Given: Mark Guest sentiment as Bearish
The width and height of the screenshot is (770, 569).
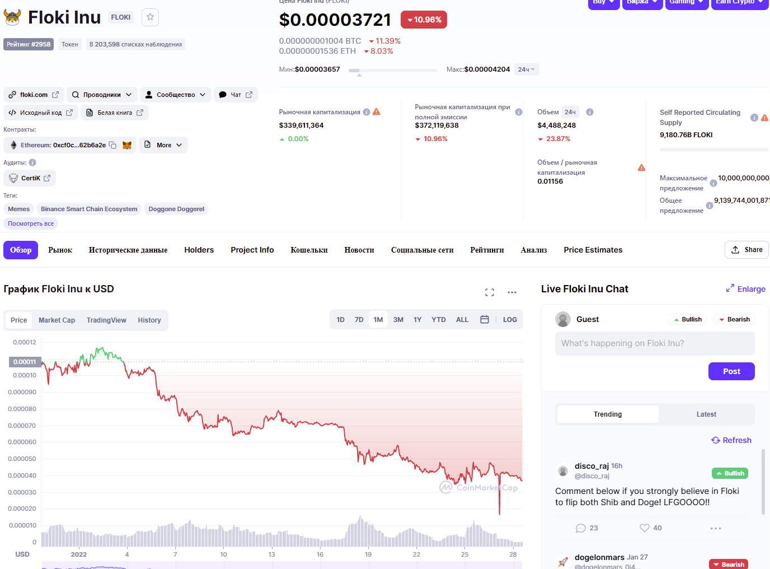Looking at the screenshot, I should pos(735,319).
